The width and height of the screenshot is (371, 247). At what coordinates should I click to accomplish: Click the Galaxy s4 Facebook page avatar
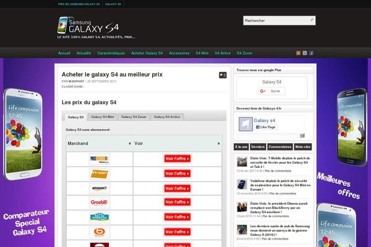click(245, 124)
